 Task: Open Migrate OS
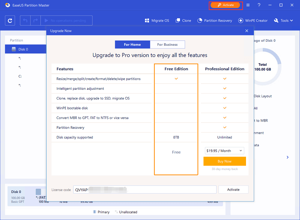tap(157, 20)
